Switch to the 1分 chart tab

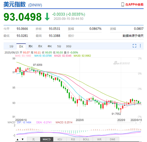pos(11,46)
